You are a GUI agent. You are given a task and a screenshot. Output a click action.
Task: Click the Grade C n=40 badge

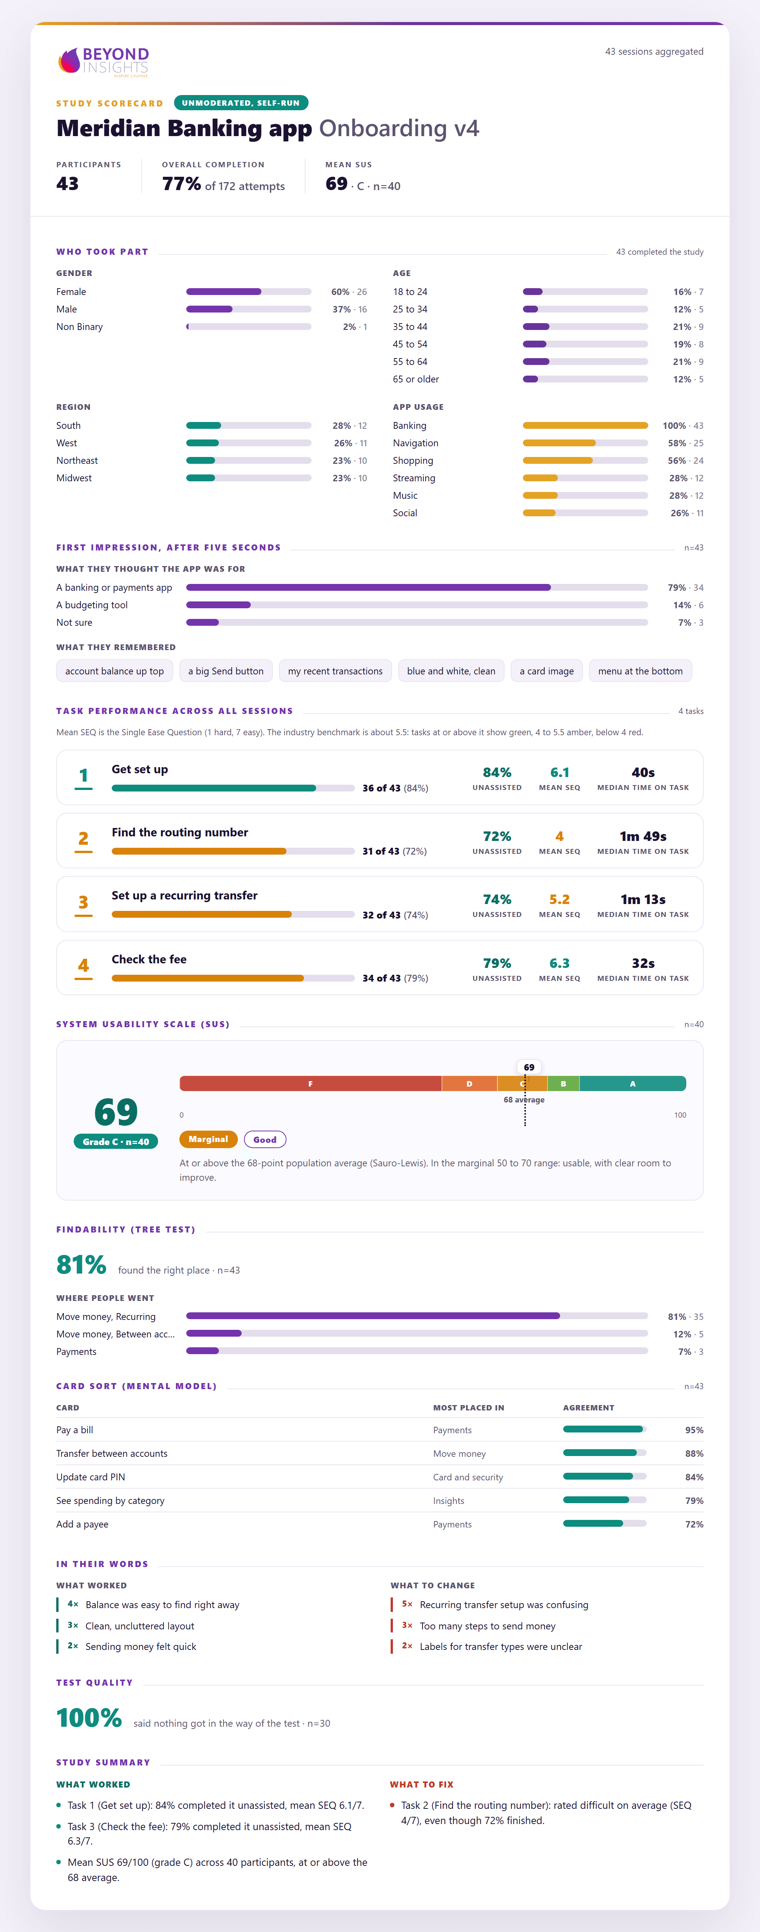pyautogui.click(x=116, y=1142)
